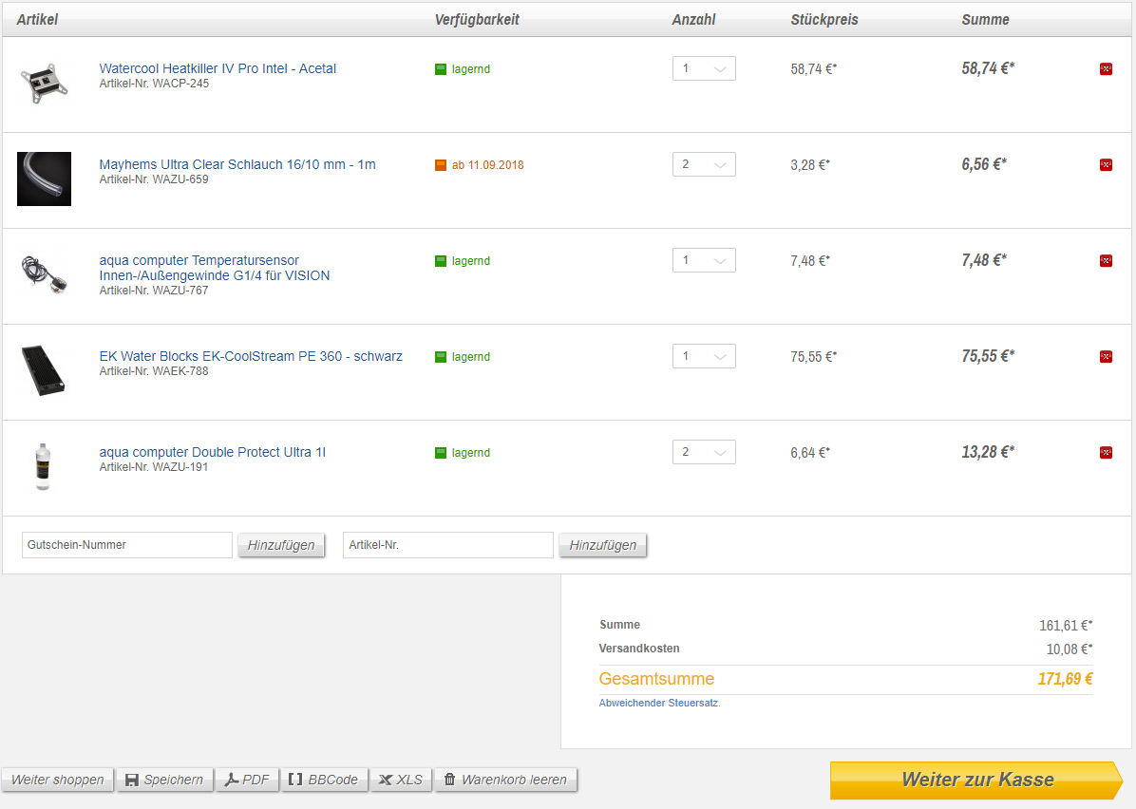Click the Verfügbarkeit column header
The image size is (1136, 809).
click(477, 20)
